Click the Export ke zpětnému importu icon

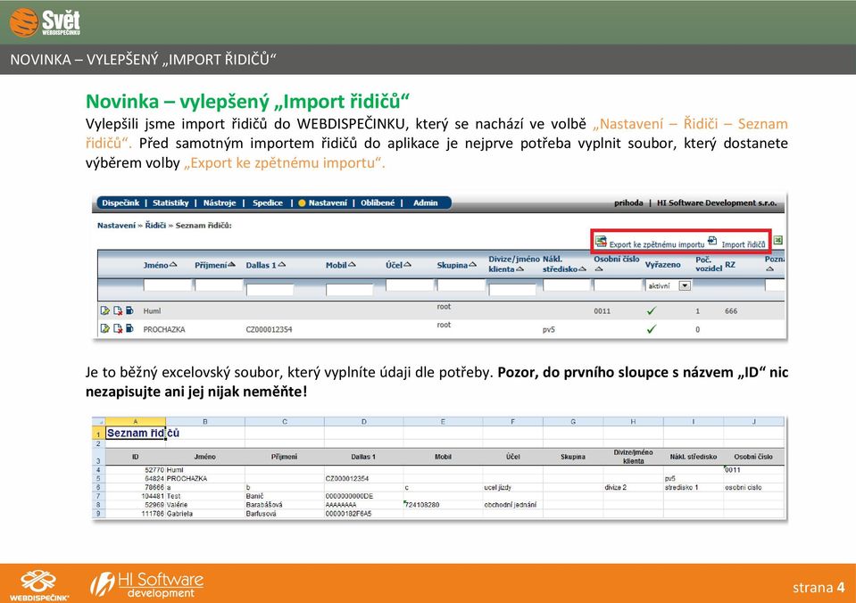pos(601,241)
